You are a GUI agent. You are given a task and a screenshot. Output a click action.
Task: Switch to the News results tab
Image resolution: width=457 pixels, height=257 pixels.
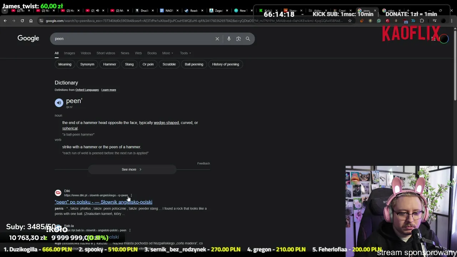[125, 53]
